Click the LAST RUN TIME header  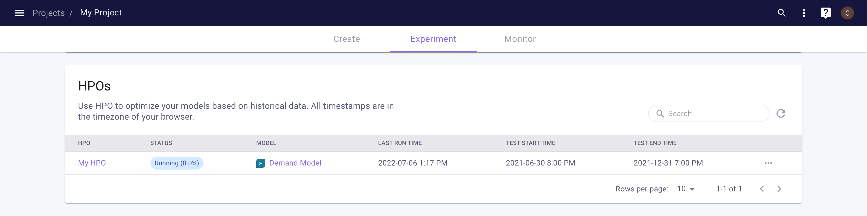(x=400, y=143)
